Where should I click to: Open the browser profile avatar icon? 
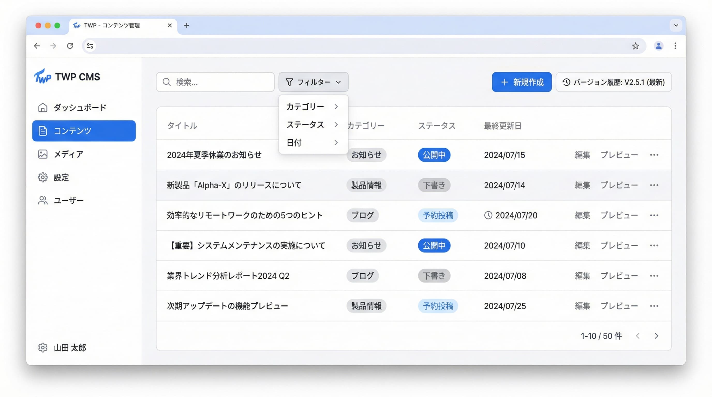pyautogui.click(x=658, y=46)
